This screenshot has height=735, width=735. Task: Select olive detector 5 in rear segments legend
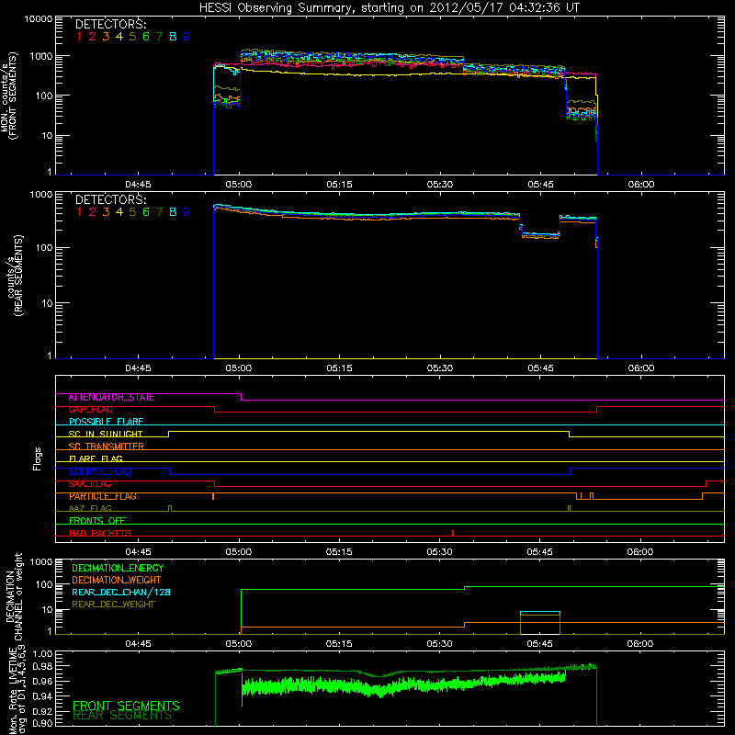(x=132, y=212)
